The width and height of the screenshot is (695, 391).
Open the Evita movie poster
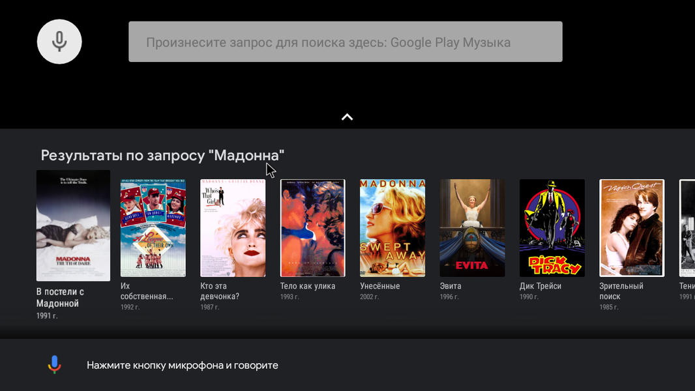click(472, 228)
